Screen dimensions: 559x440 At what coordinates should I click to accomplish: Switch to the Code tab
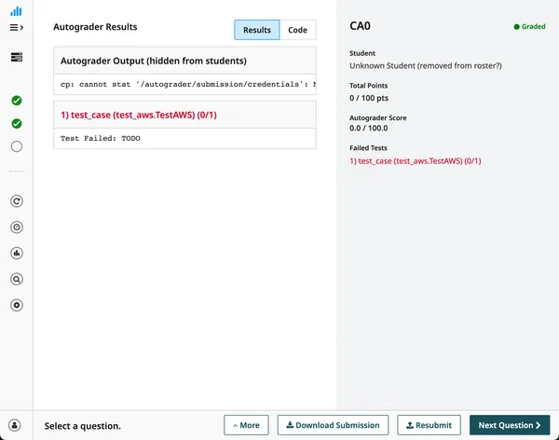click(298, 30)
